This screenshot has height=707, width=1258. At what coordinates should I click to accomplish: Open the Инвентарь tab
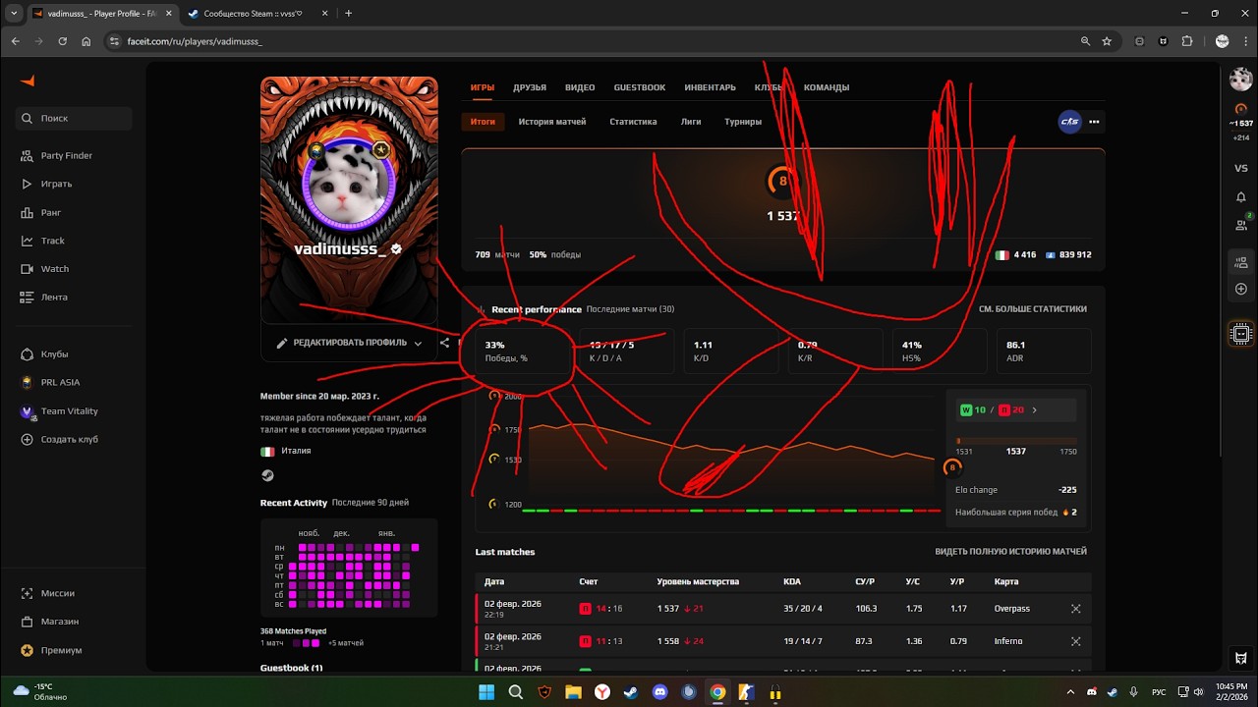point(710,87)
